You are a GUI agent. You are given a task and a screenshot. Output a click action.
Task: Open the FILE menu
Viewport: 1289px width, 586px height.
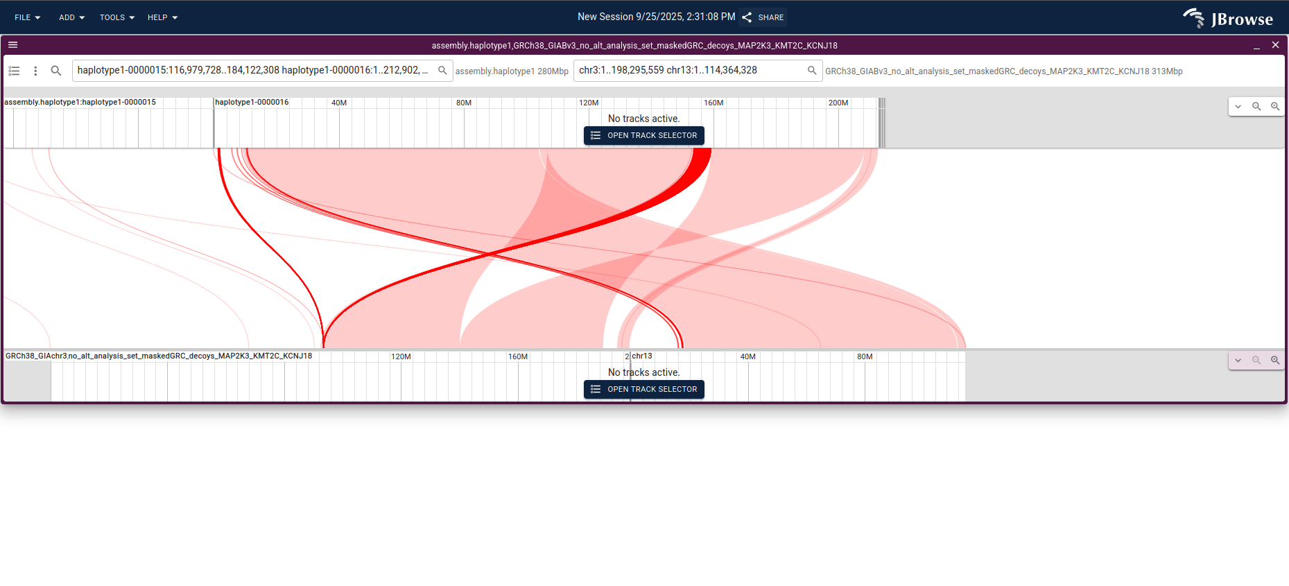coord(27,17)
